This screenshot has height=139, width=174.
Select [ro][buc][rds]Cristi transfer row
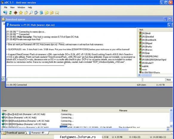[85, 114]
